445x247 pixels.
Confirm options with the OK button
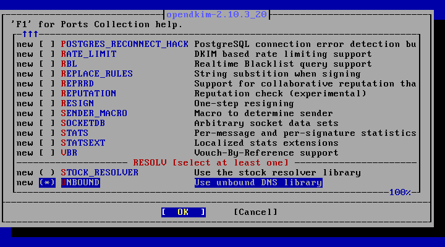pos(184,212)
